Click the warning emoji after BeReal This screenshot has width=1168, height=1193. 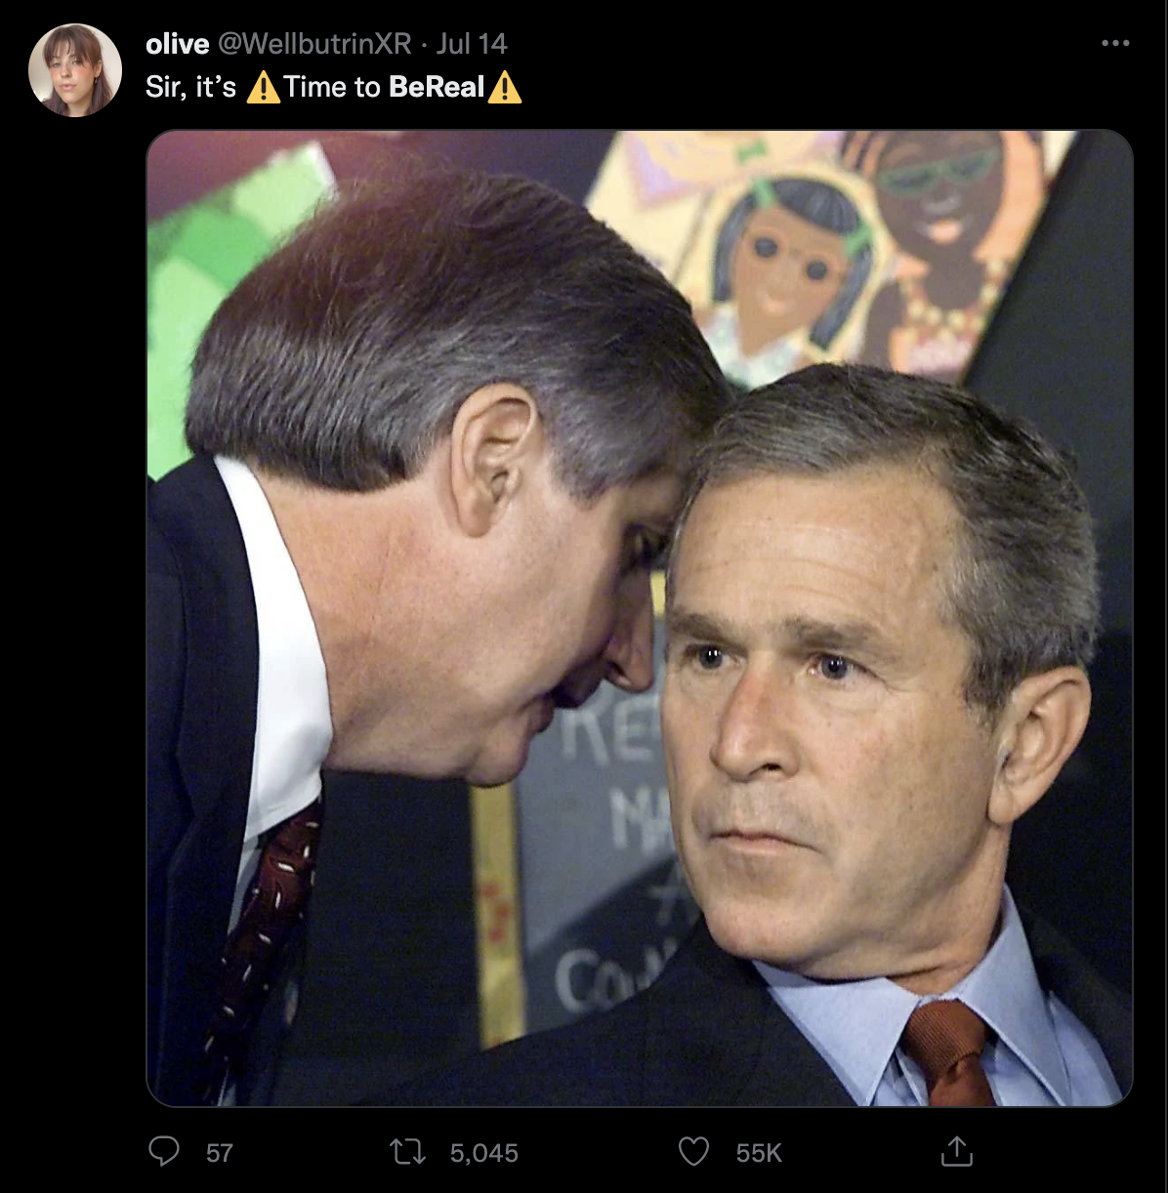click(x=506, y=87)
